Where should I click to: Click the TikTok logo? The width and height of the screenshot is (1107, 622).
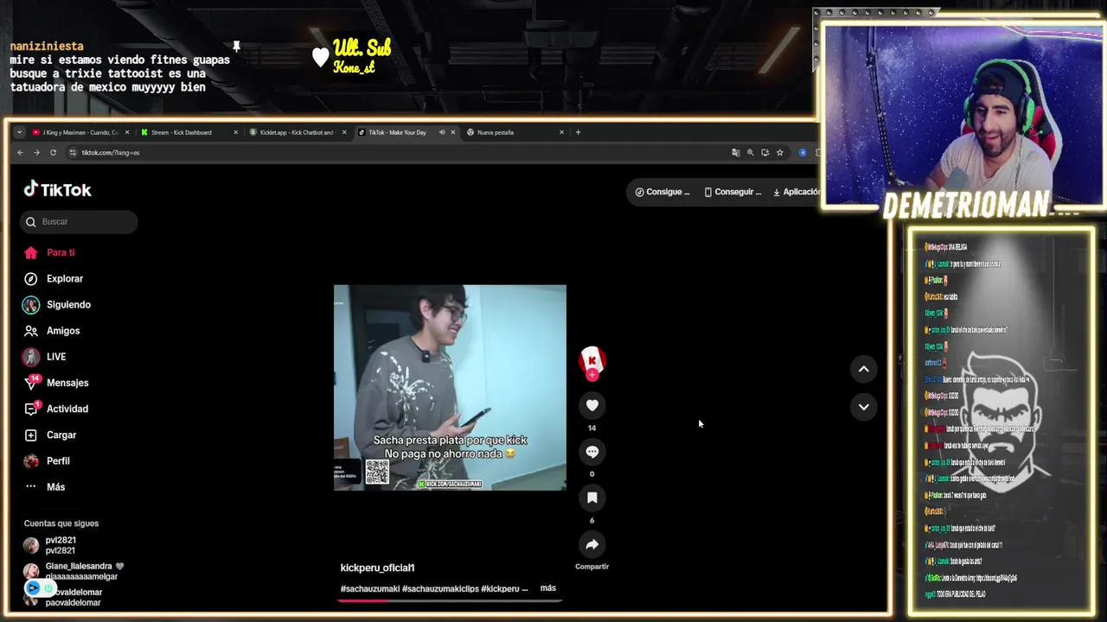pyautogui.click(x=57, y=189)
